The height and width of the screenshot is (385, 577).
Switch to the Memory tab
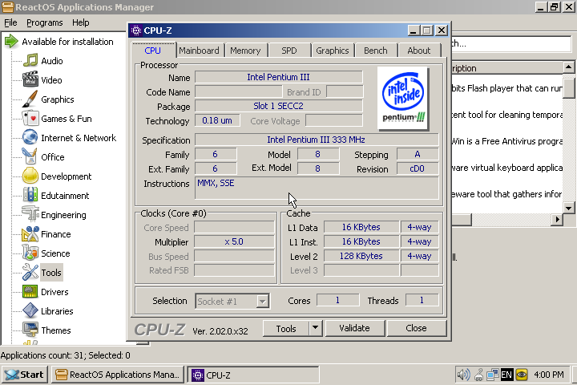(x=245, y=51)
